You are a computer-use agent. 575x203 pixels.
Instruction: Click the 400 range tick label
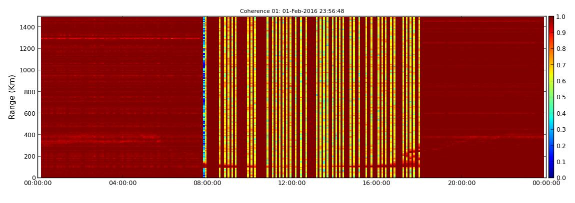(29, 135)
